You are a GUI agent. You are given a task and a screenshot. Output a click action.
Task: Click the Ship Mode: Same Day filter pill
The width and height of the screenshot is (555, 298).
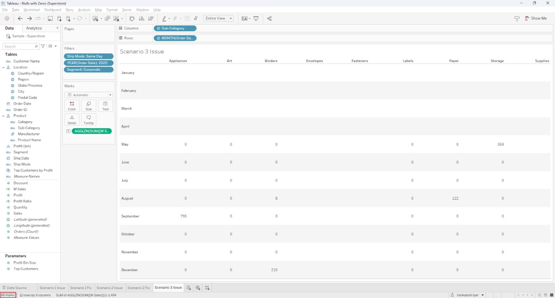pyautogui.click(x=89, y=56)
